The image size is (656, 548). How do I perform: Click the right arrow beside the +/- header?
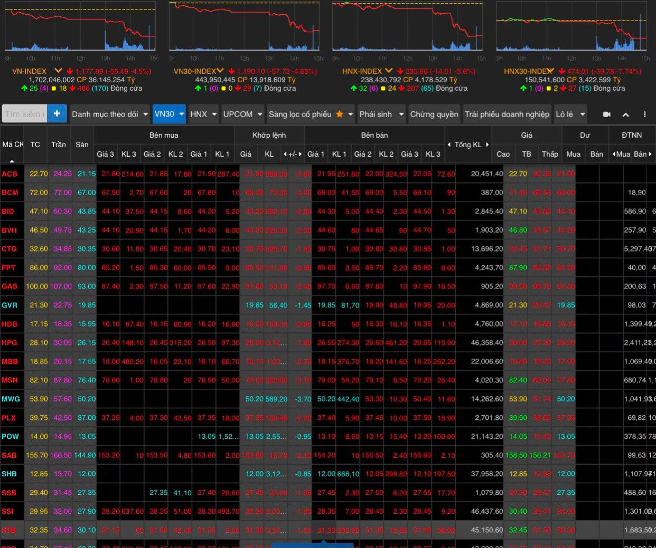300,154
